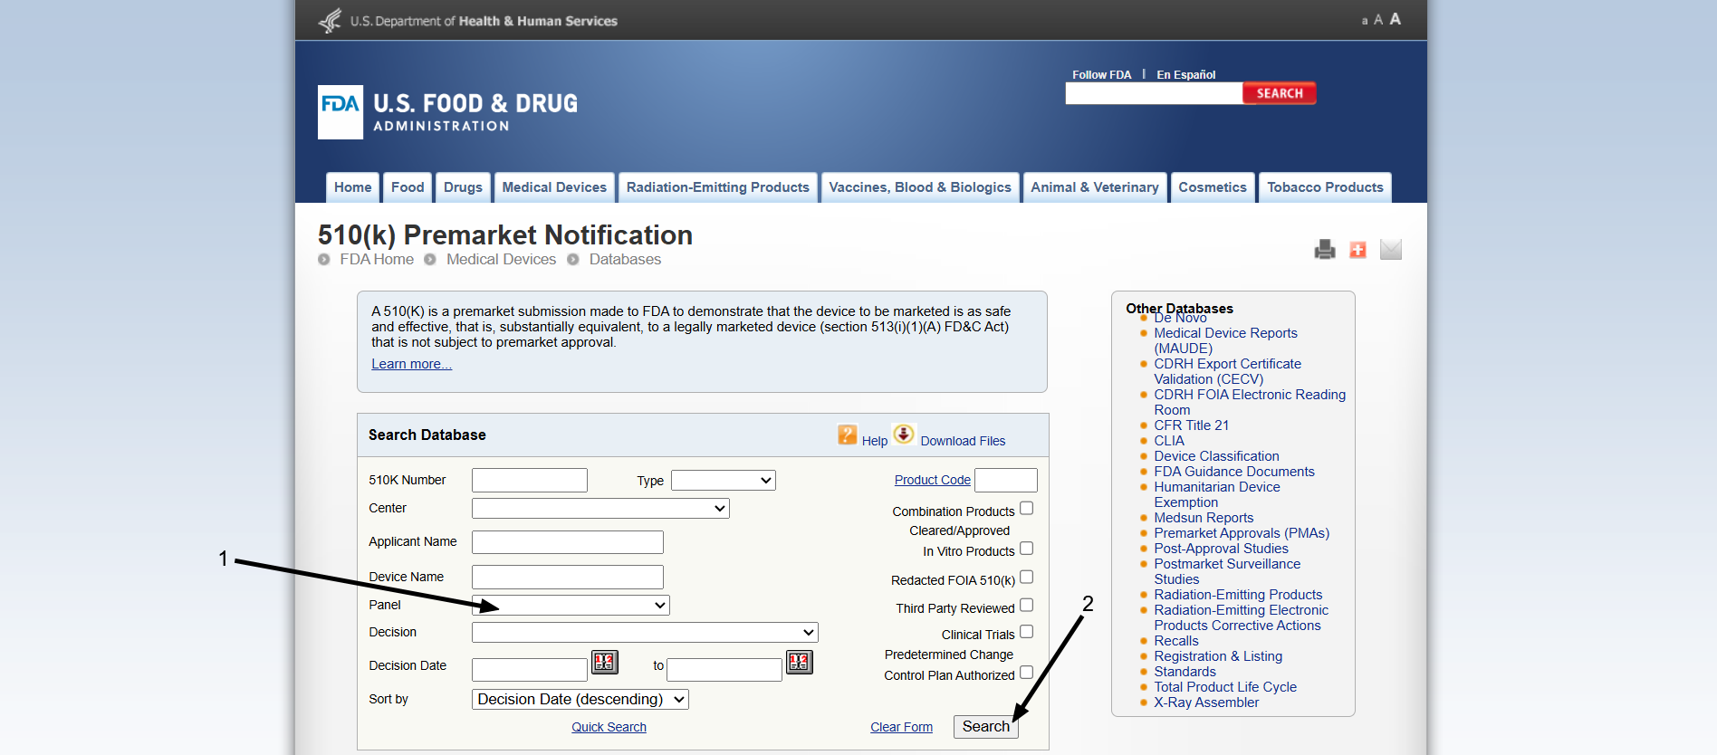The width and height of the screenshot is (1717, 755).
Task: Switch to Drugs tab
Action: coord(463,187)
